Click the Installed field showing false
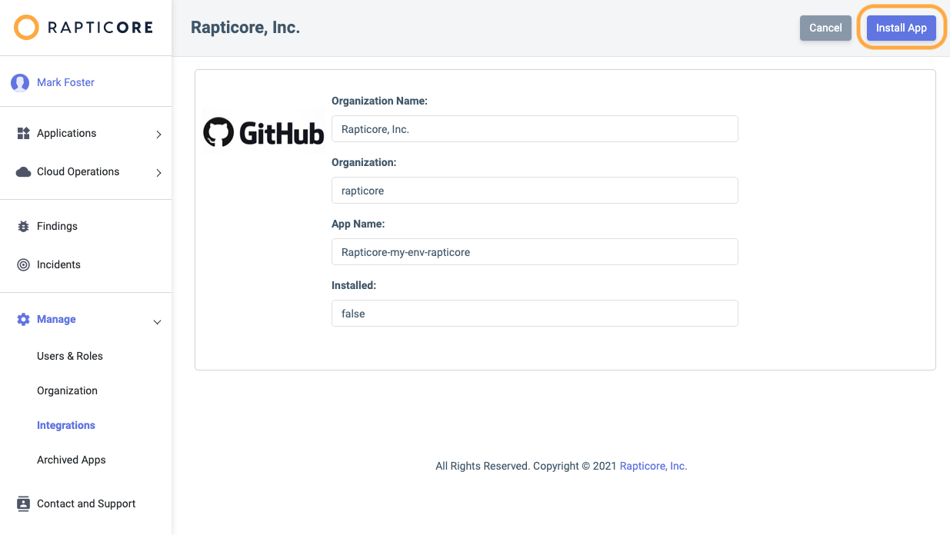 (x=535, y=314)
